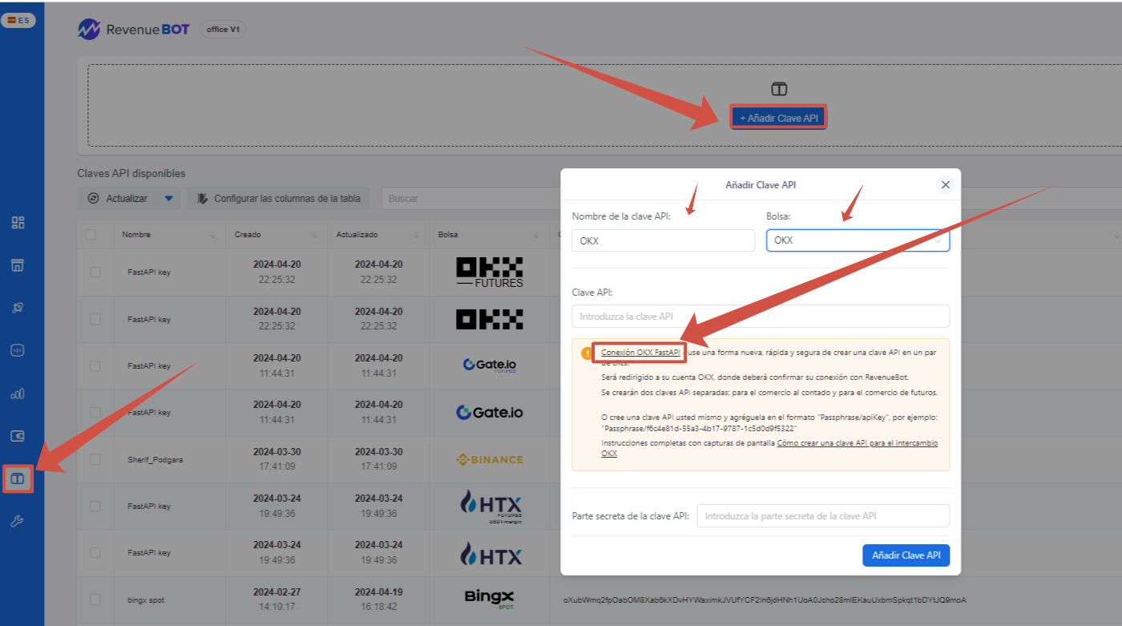Check the Sherif_Podgara row checkbox
Viewport: 1122px width, 626px height.
click(95, 459)
